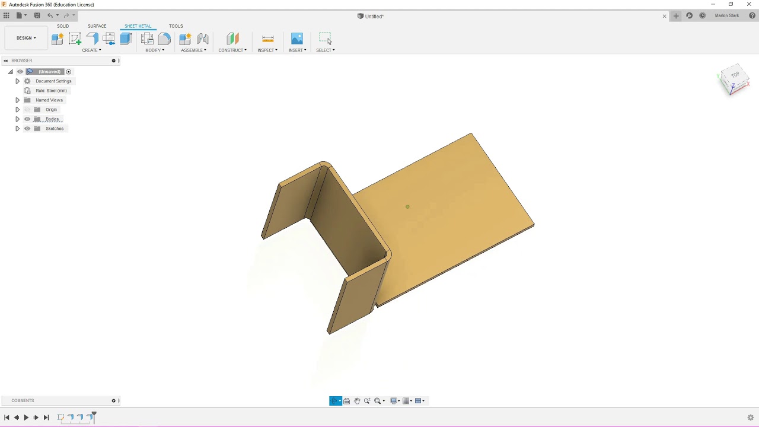The width and height of the screenshot is (759, 427).
Task: Click the ViewCube TOP face
Action: coord(735,75)
